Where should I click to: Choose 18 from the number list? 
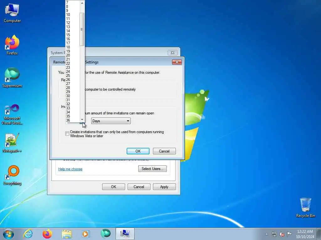[x=72, y=47]
